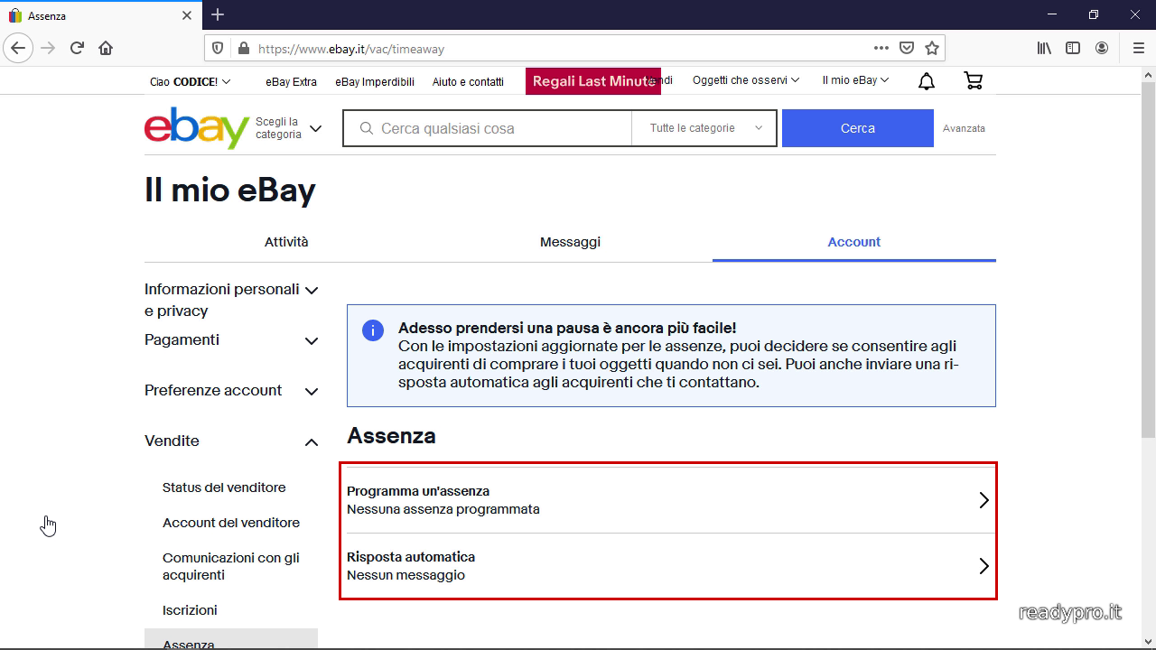This screenshot has width=1156, height=650.
Task: Bookmark this page with the star icon
Action: pyautogui.click(x=932, y=48)
